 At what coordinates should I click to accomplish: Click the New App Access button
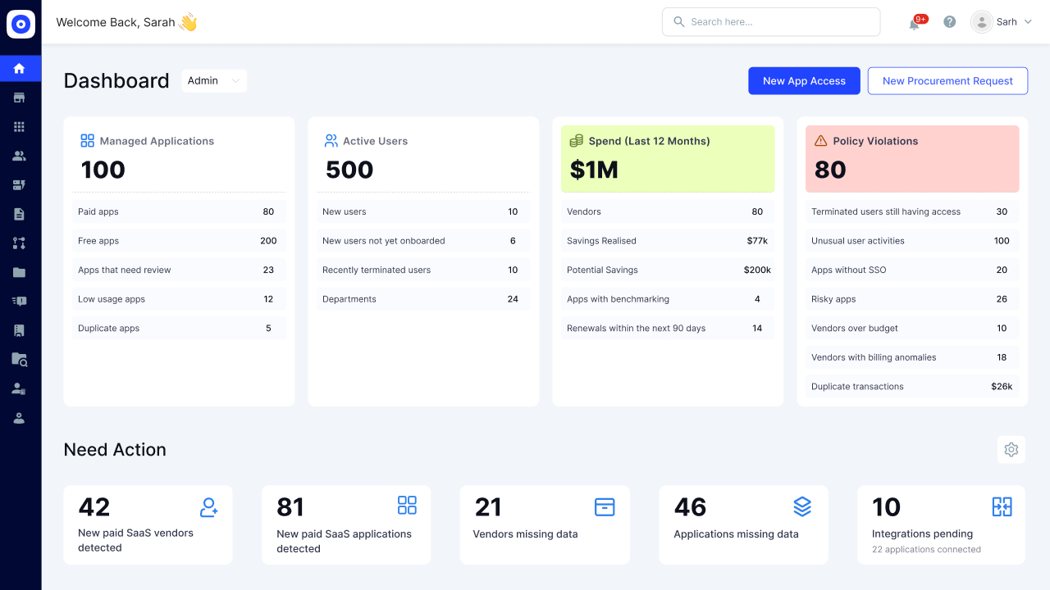tap(804, 80)
